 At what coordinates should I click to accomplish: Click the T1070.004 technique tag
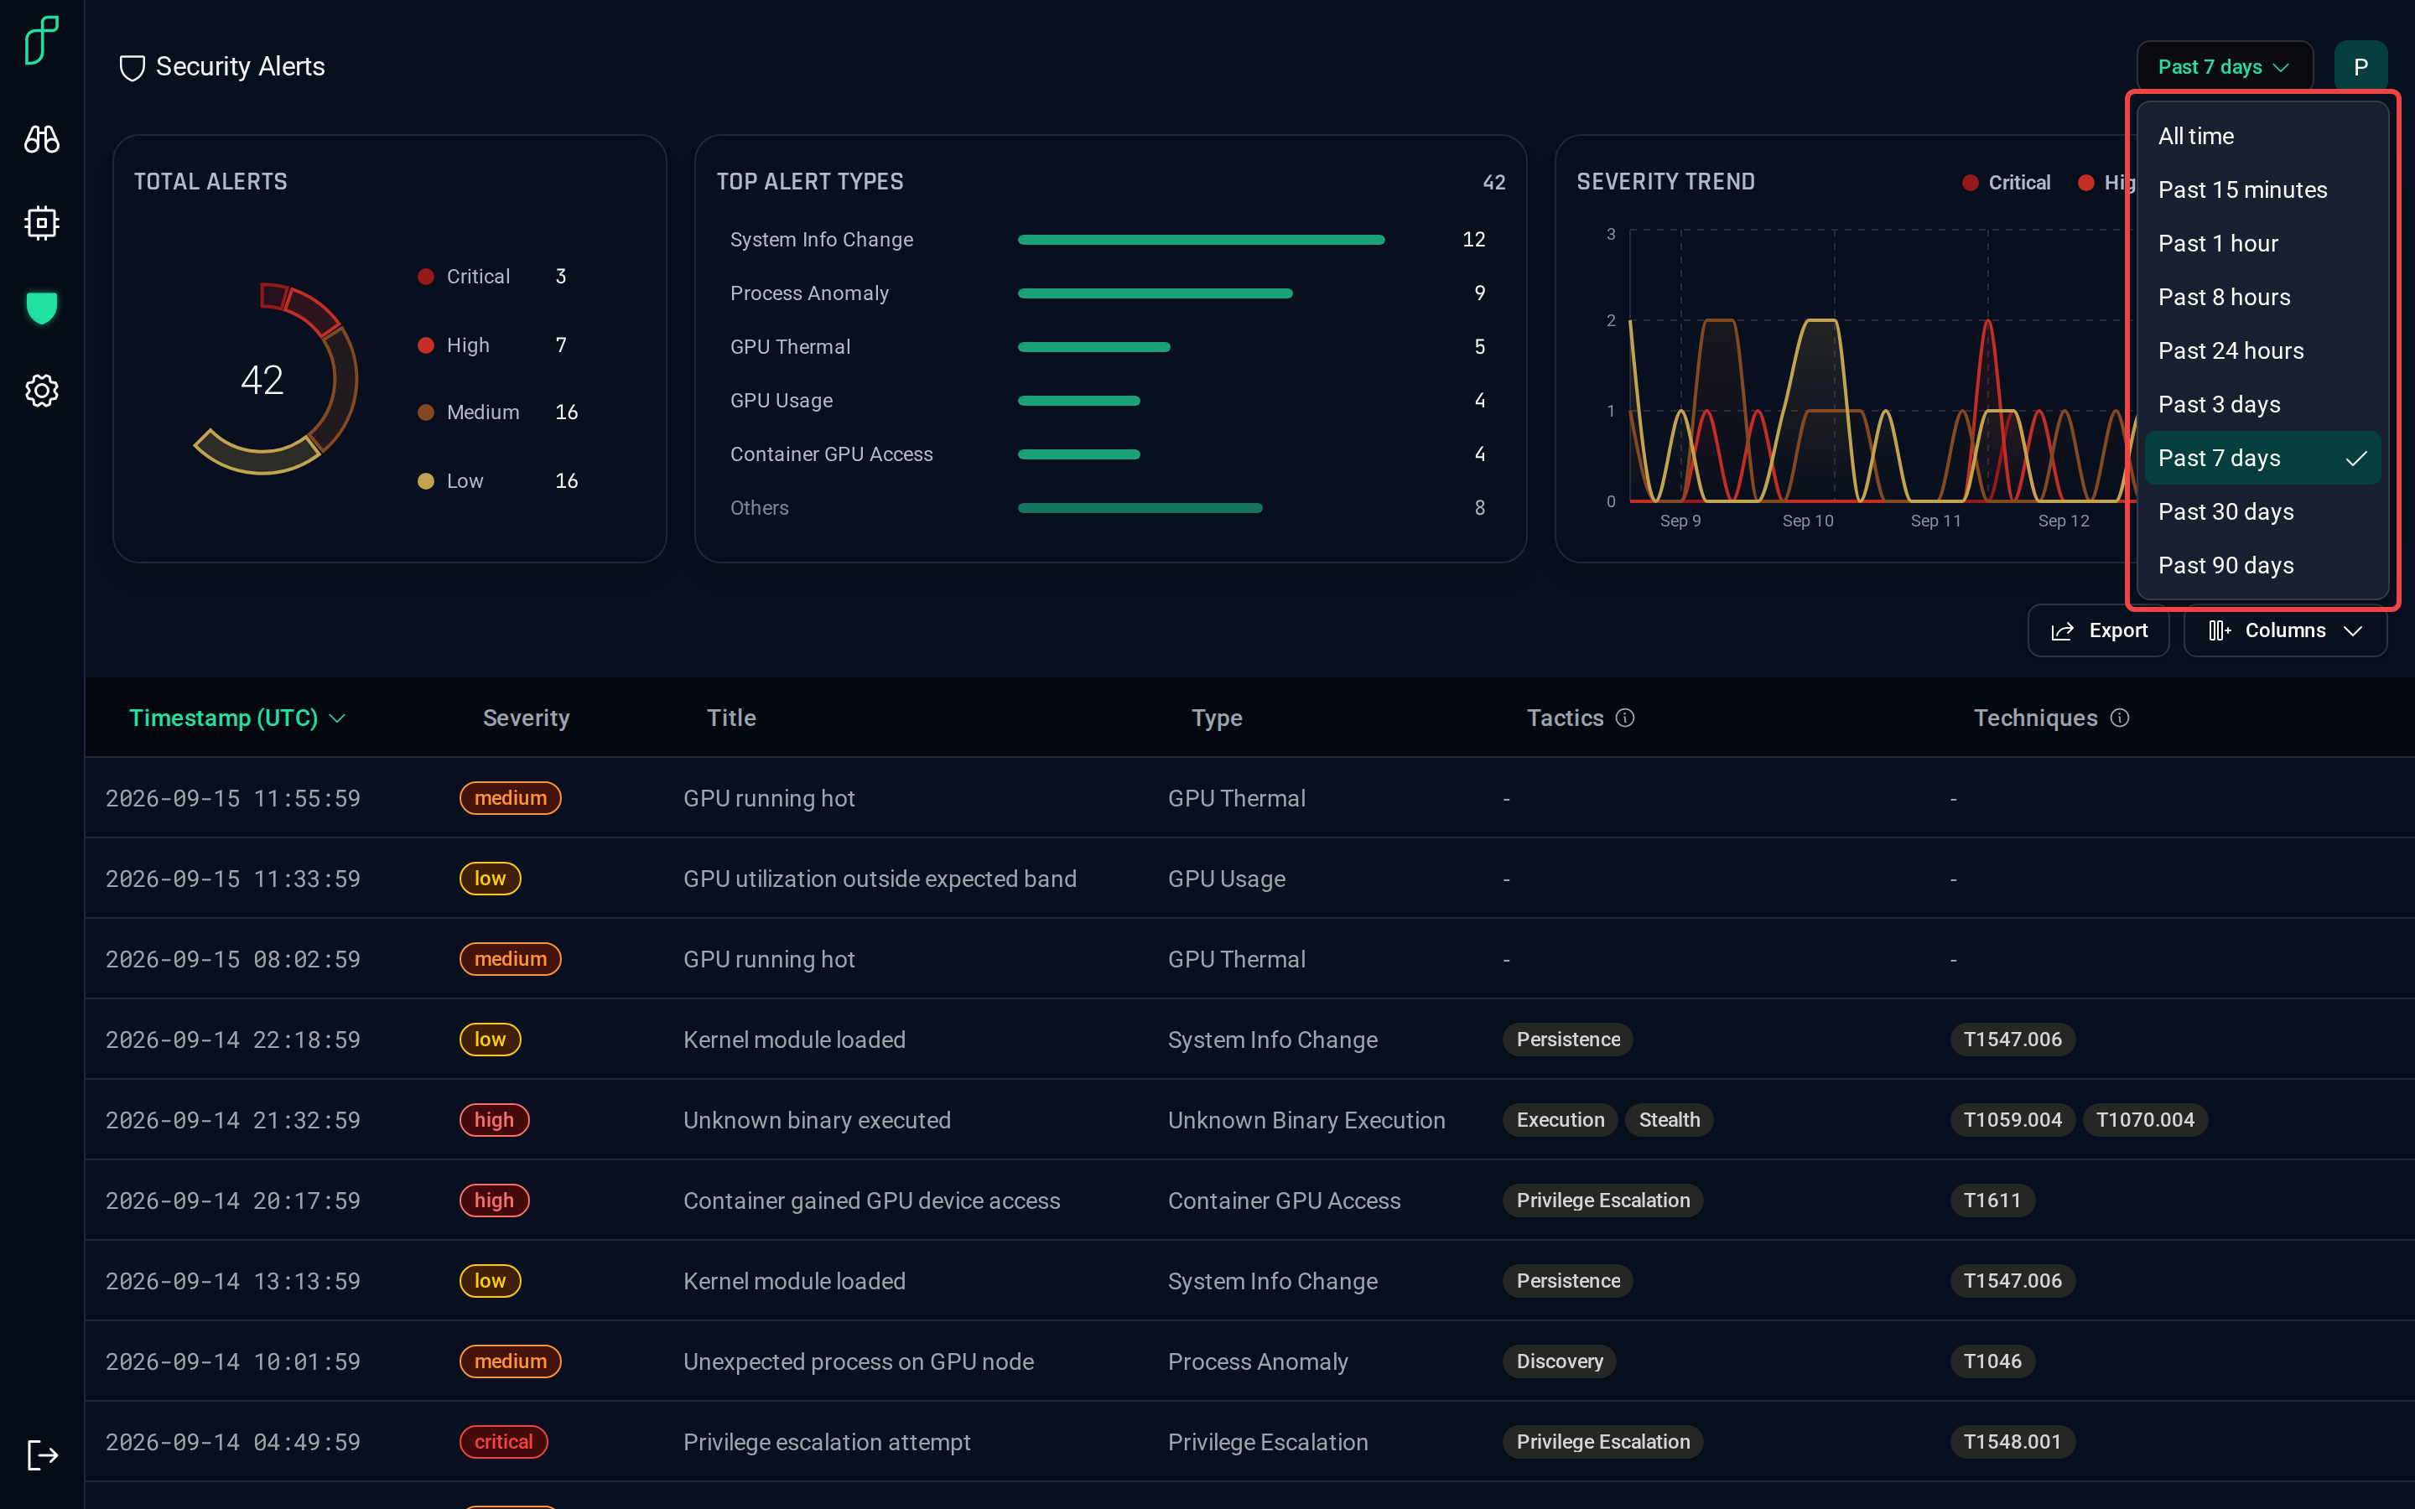tap(2144, 1120)
